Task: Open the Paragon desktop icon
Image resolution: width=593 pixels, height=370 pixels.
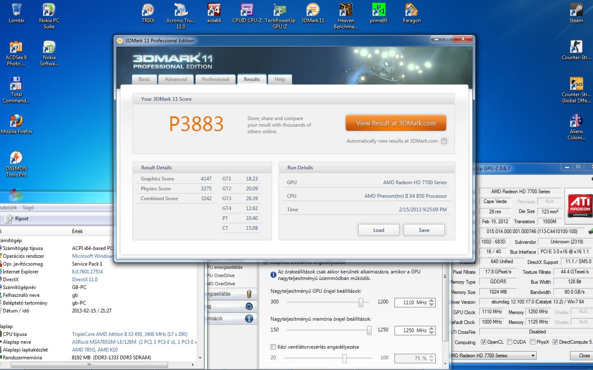Action: coord(411,13)
